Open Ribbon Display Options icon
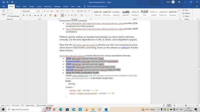The height and width of the screenshot is (112, 200). point(179,2)
